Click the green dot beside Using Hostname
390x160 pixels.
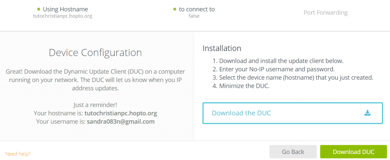(x=38, y=9)
